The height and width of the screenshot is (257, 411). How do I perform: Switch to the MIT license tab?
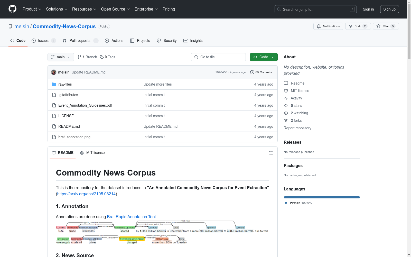(92, 153)
